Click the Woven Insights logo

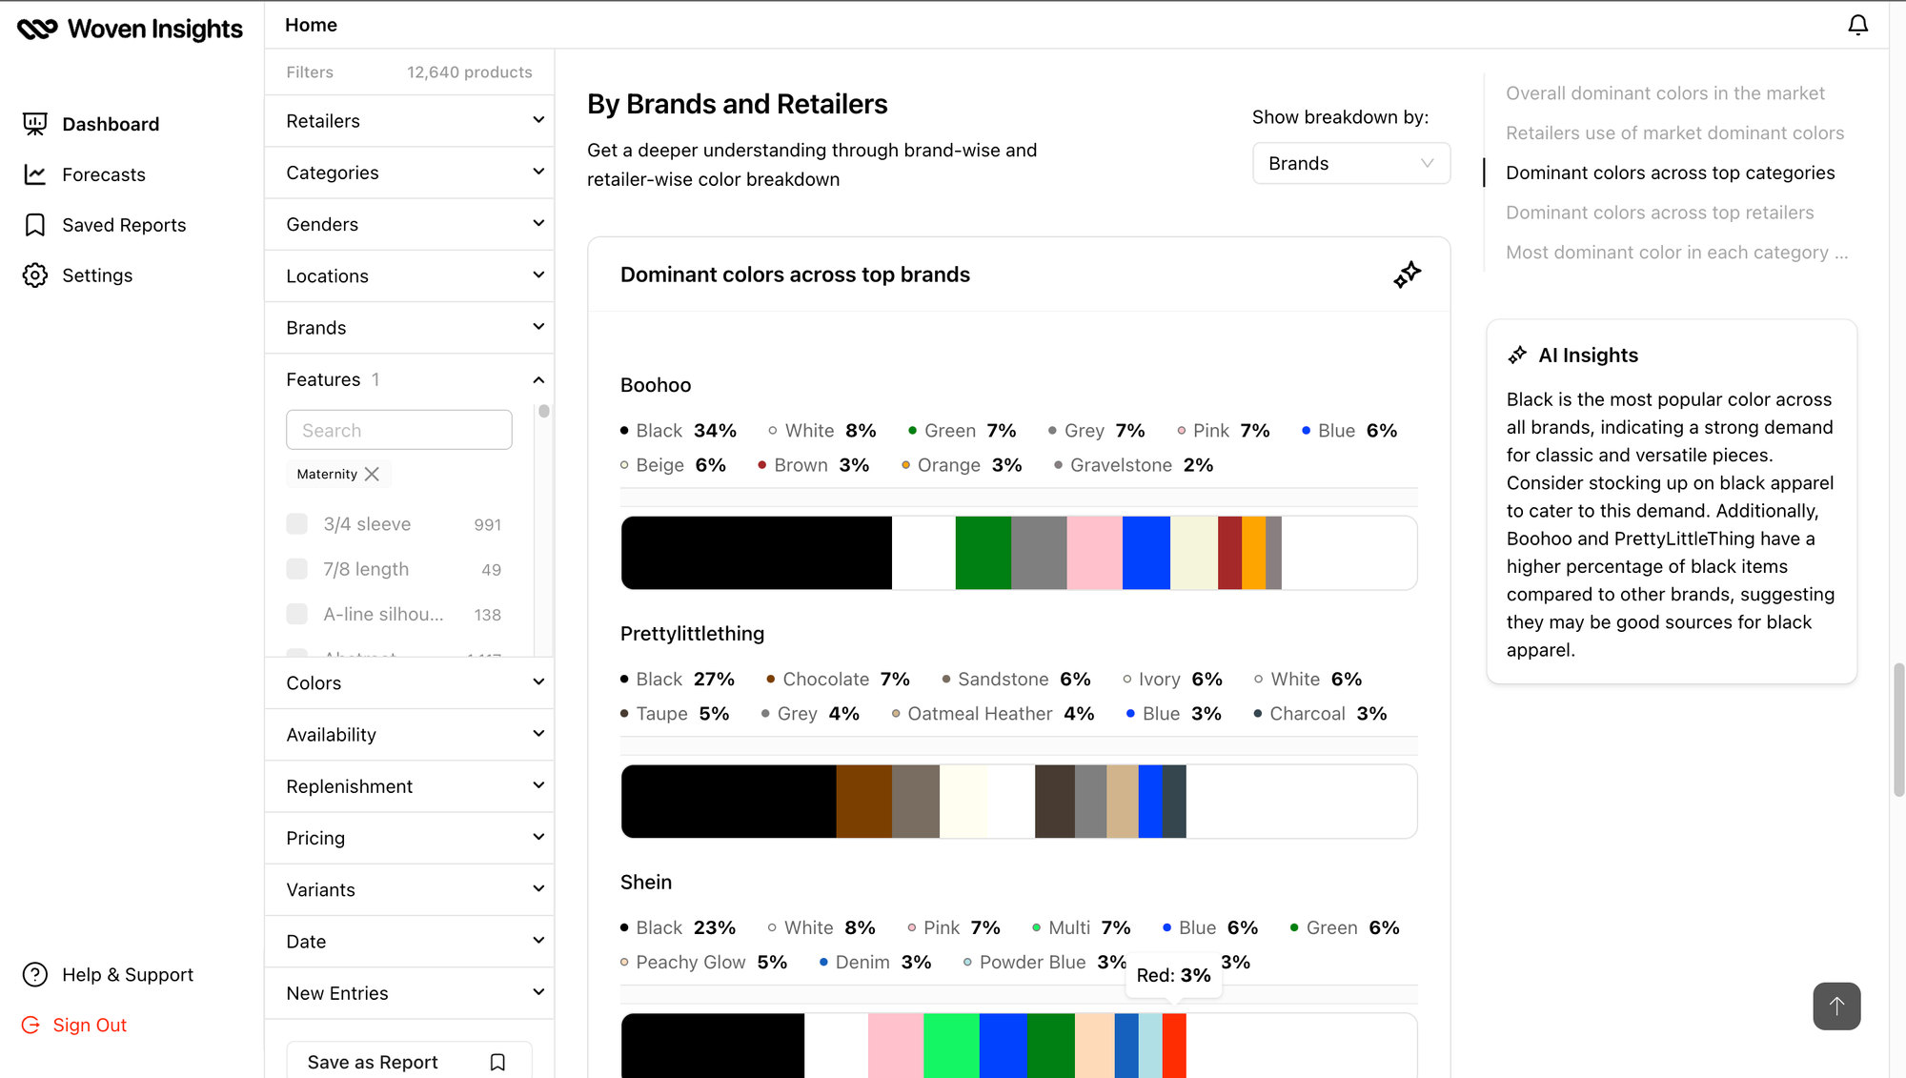pyautogui.click(x=130, y=29)
